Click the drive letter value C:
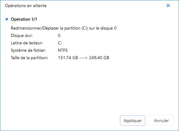This screenshot has height=131, width=179. [x=60, y=43]
